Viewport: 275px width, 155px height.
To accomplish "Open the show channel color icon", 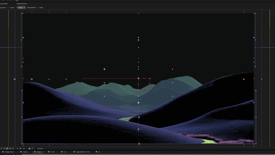I will (18, 148).
